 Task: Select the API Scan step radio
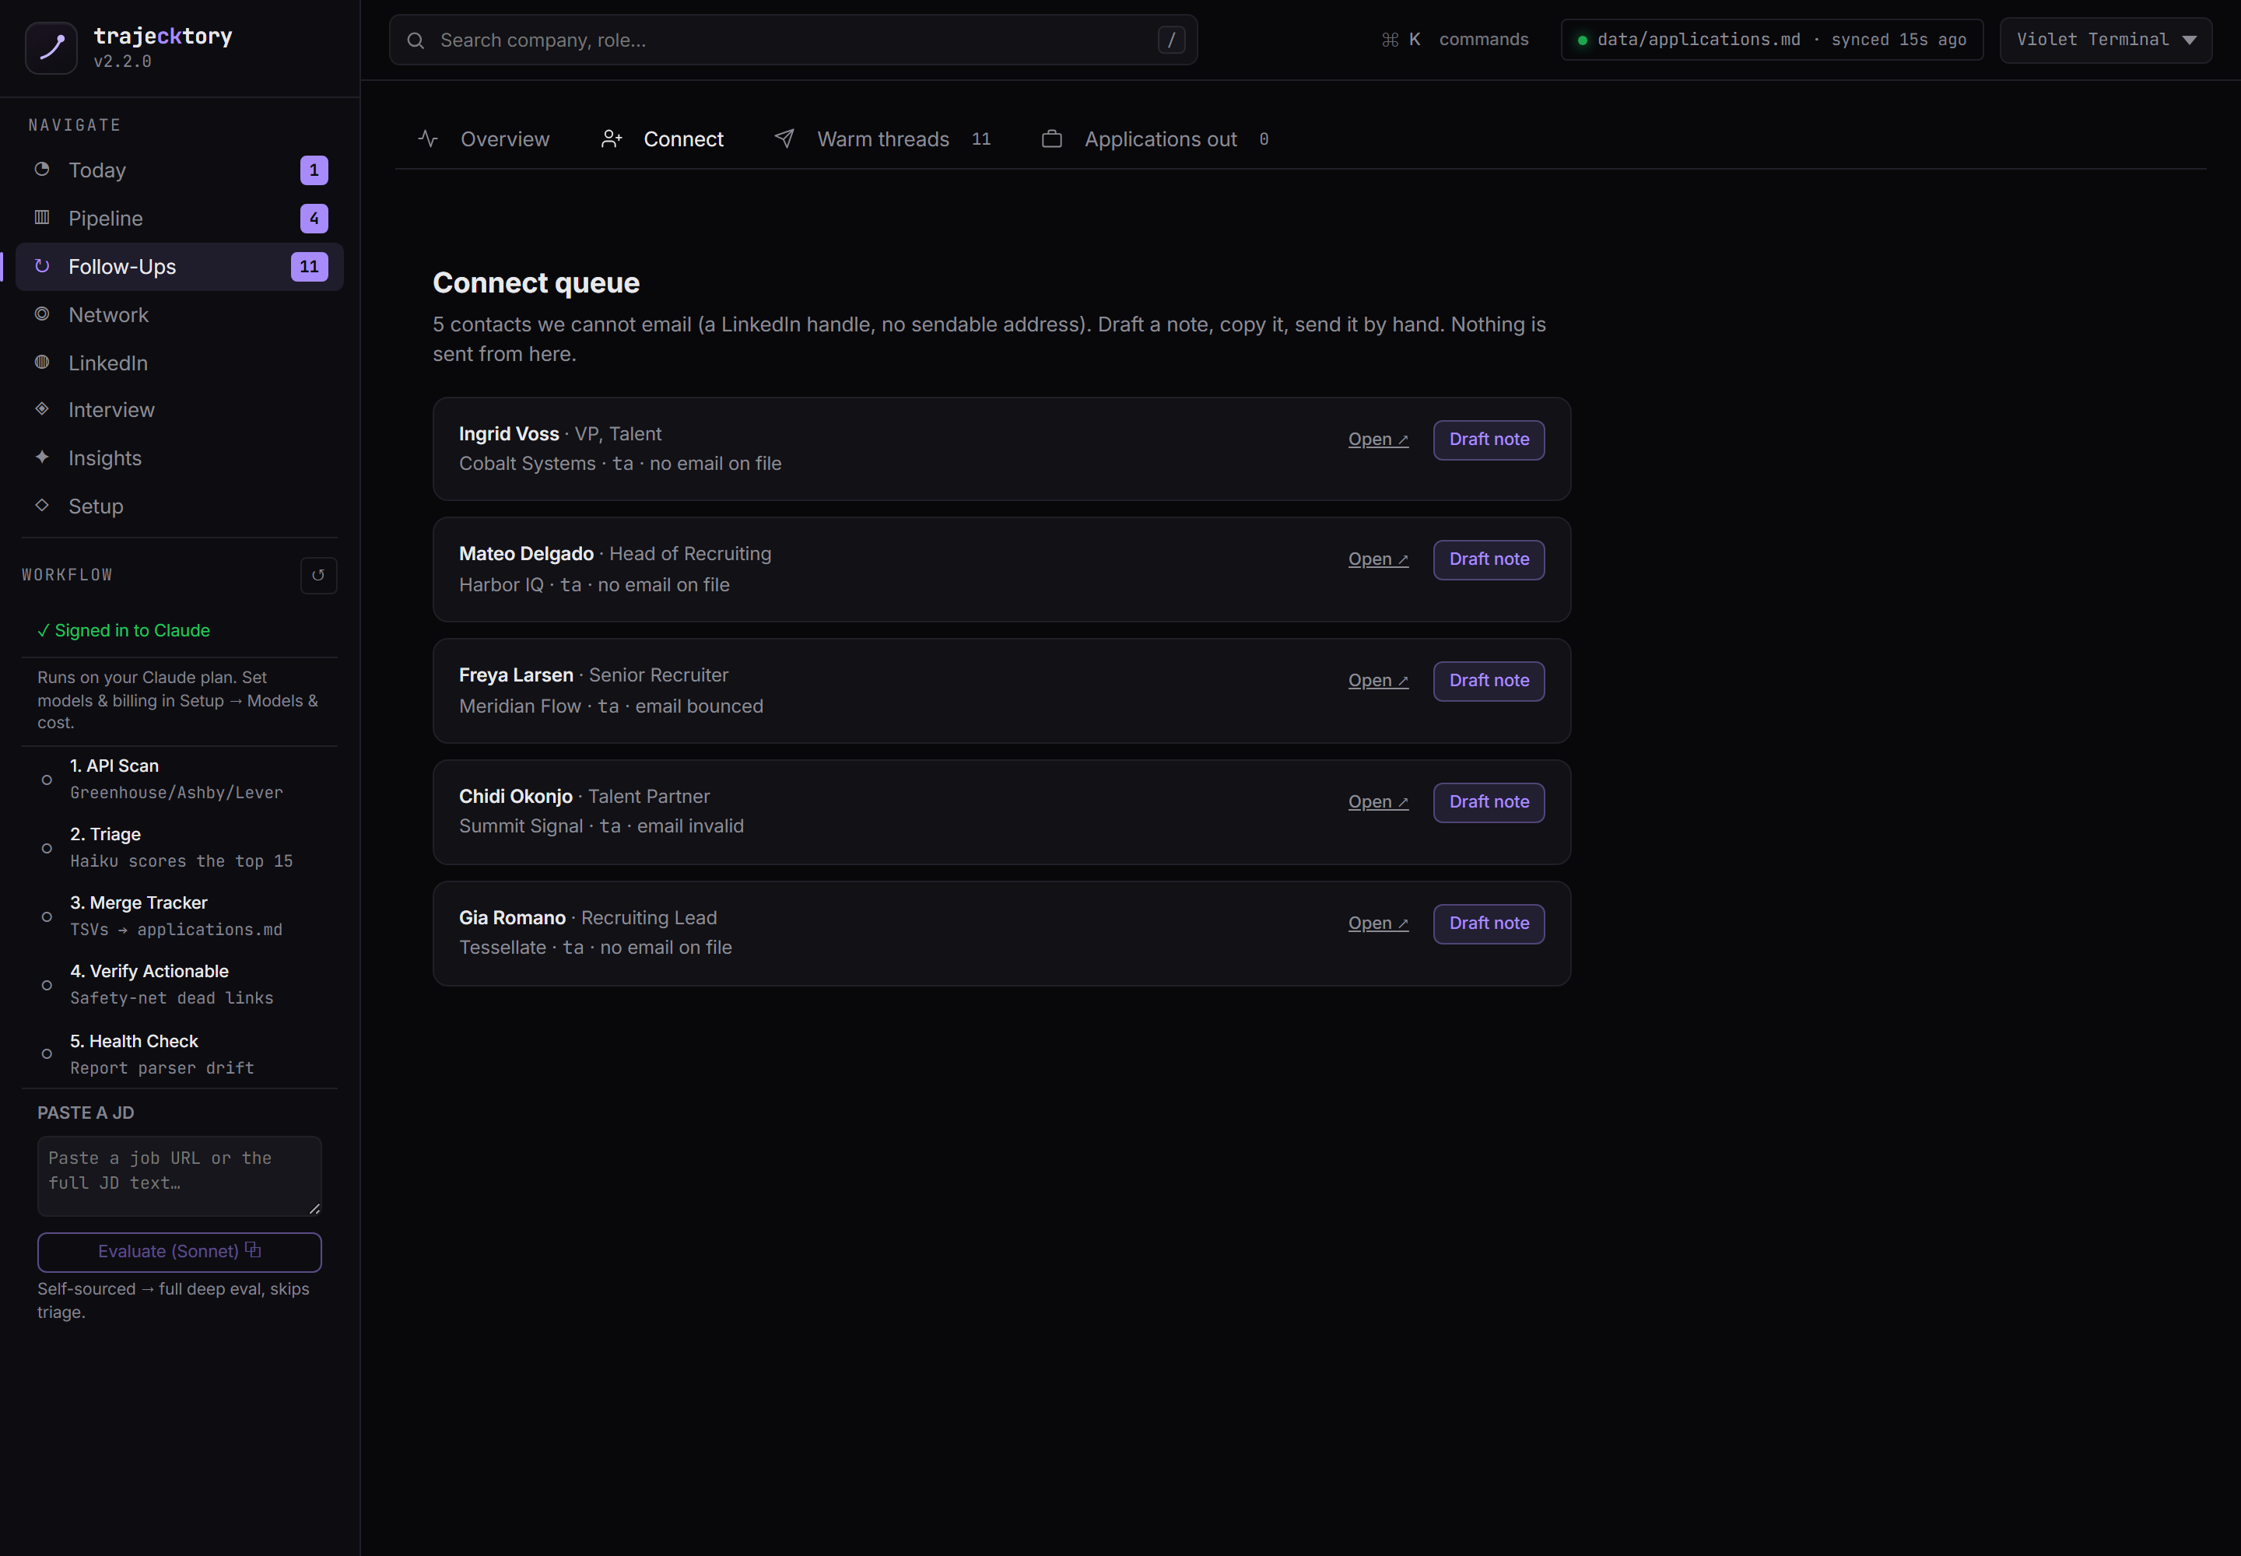[x=47, y=780]
